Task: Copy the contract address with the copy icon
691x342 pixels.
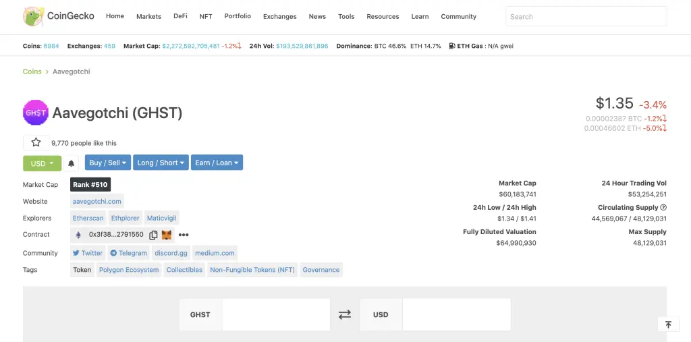Action: click(153, 235)
